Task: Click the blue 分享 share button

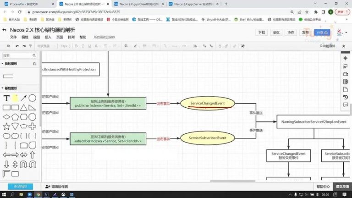Action: tap(320, 33)
